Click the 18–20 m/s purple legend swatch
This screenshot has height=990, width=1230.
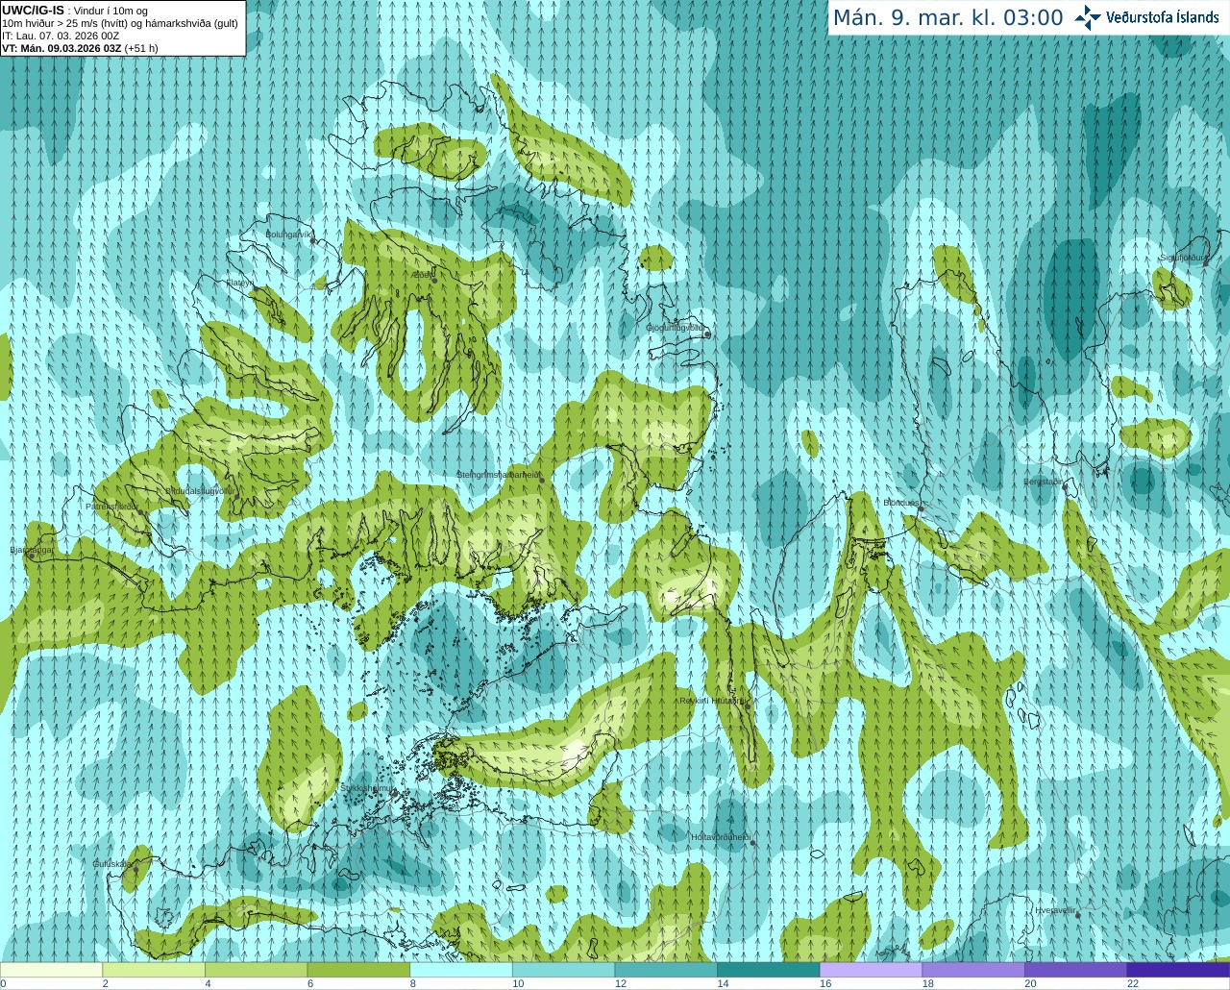(973, 970)
